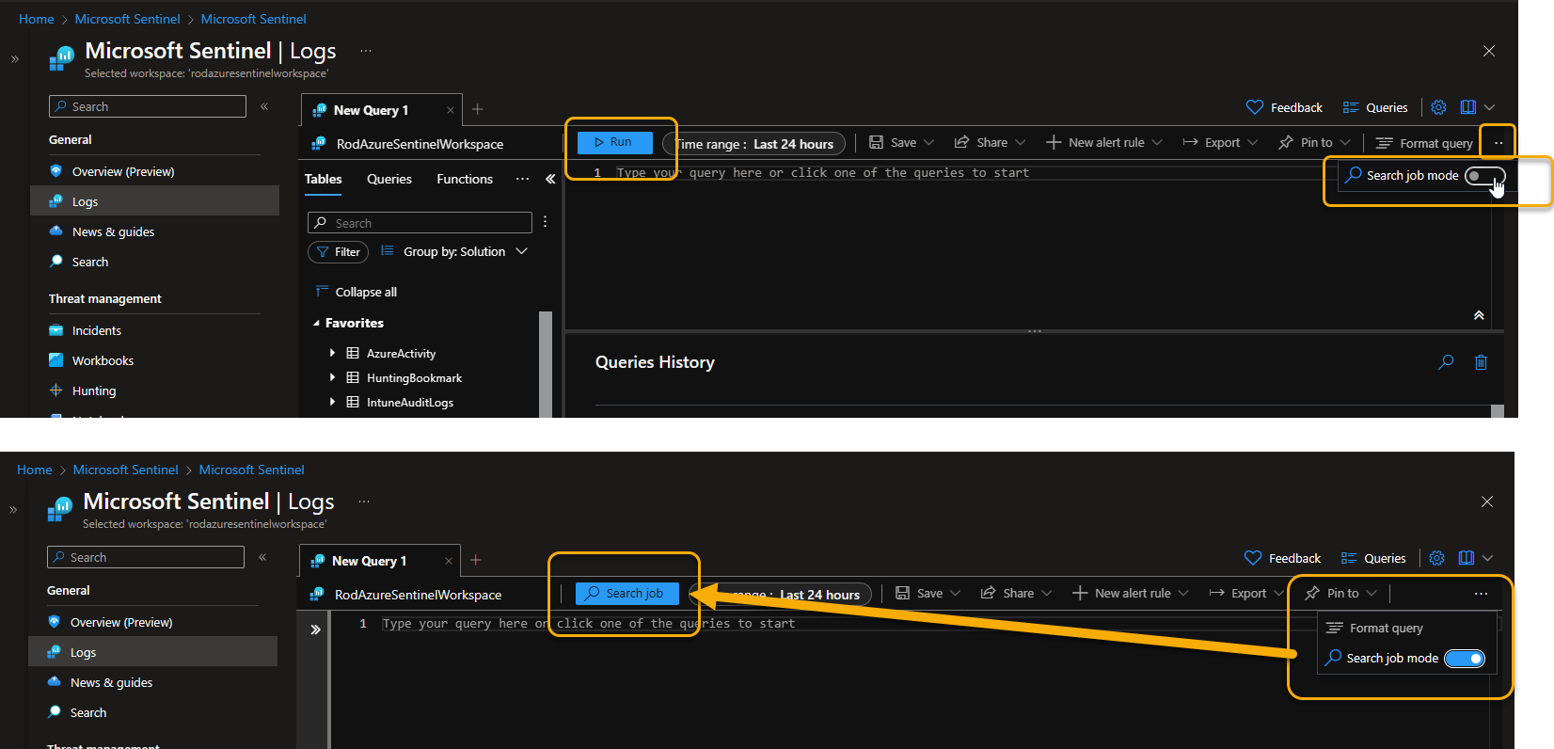Open Pin to dropdown in upper screenshot
Viewport: 1554px width, 749px height.
(x=1314, y=143)
